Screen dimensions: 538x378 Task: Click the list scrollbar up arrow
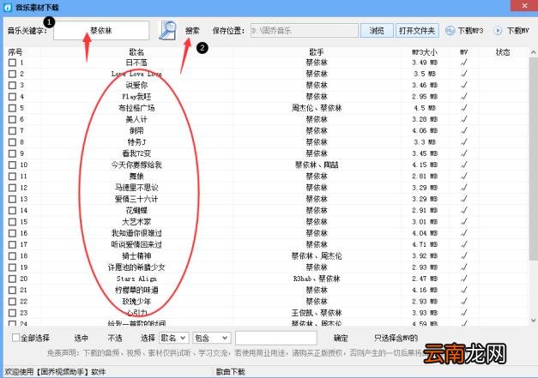point(533,52)
